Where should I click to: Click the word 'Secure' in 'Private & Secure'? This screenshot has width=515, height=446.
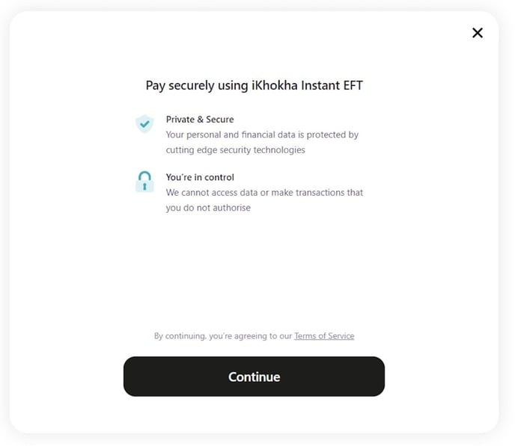[220, 120]
